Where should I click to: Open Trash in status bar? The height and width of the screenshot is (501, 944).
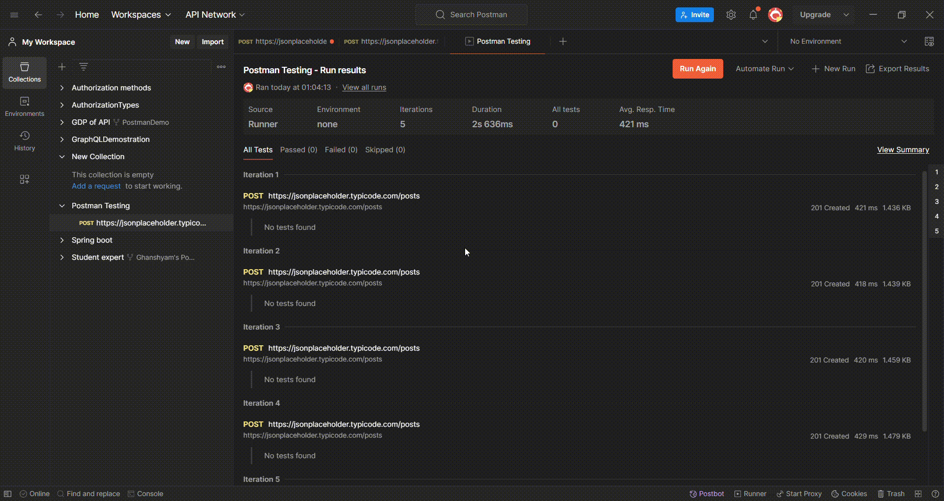coord(891,494)
